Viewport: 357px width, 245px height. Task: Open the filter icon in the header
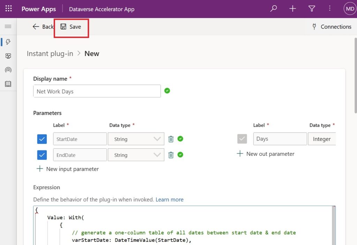(x=312, y=9)
